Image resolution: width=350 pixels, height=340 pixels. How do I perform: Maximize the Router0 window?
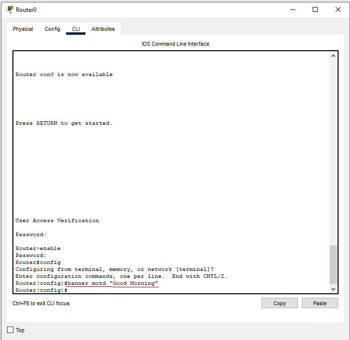[x=315, y=9]
